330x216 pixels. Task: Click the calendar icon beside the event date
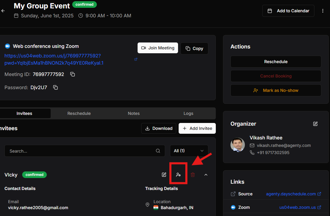click(16, 16)
